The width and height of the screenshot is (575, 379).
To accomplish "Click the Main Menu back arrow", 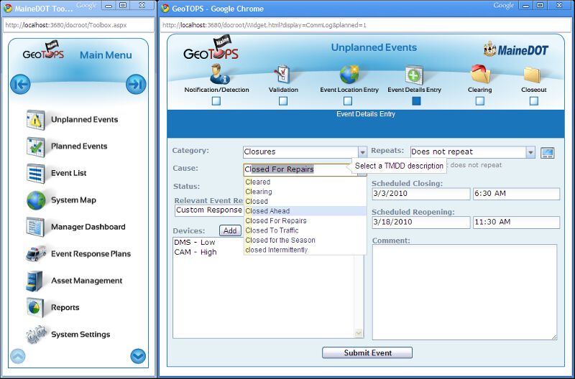I will point(20,84).
